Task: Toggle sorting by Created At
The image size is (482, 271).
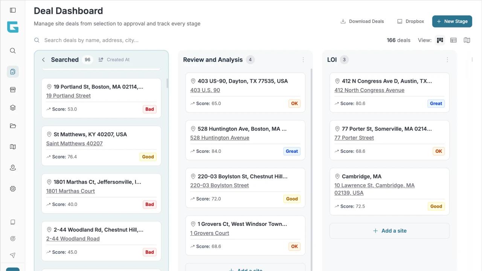Action: point(114,59)
